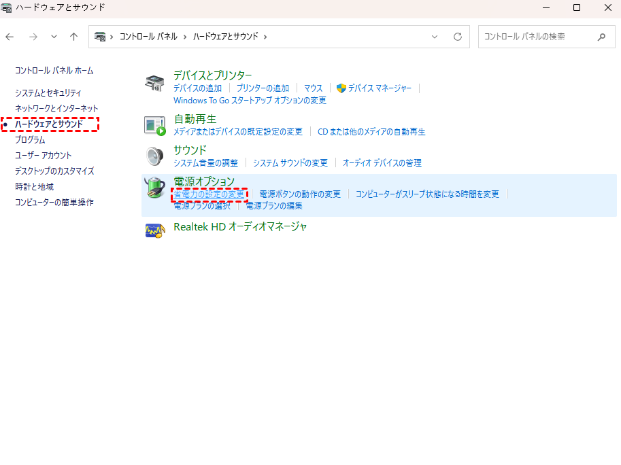621x465 pixels.
Task: Click システム サウンドの変更 link
Action: [290, 162]
